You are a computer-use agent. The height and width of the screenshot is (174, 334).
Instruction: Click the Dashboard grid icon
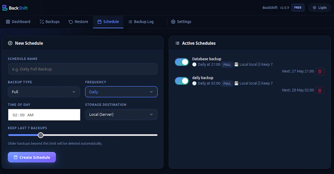click(x=8, y=22)
